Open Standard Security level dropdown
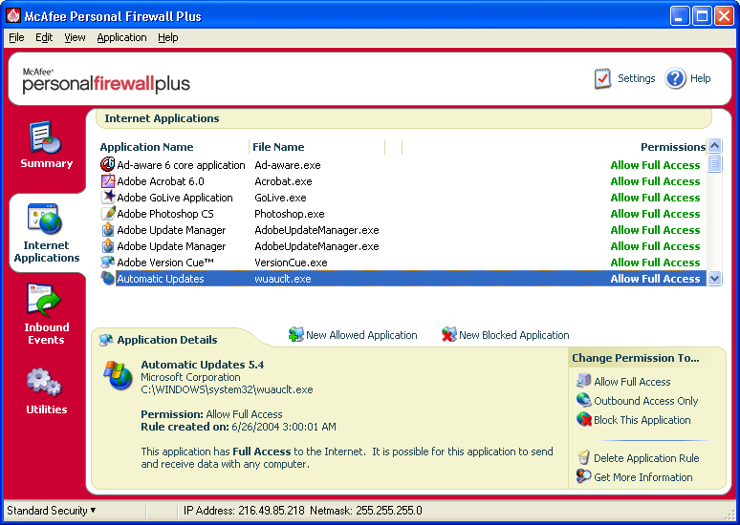740x525 pixels. 51,511
